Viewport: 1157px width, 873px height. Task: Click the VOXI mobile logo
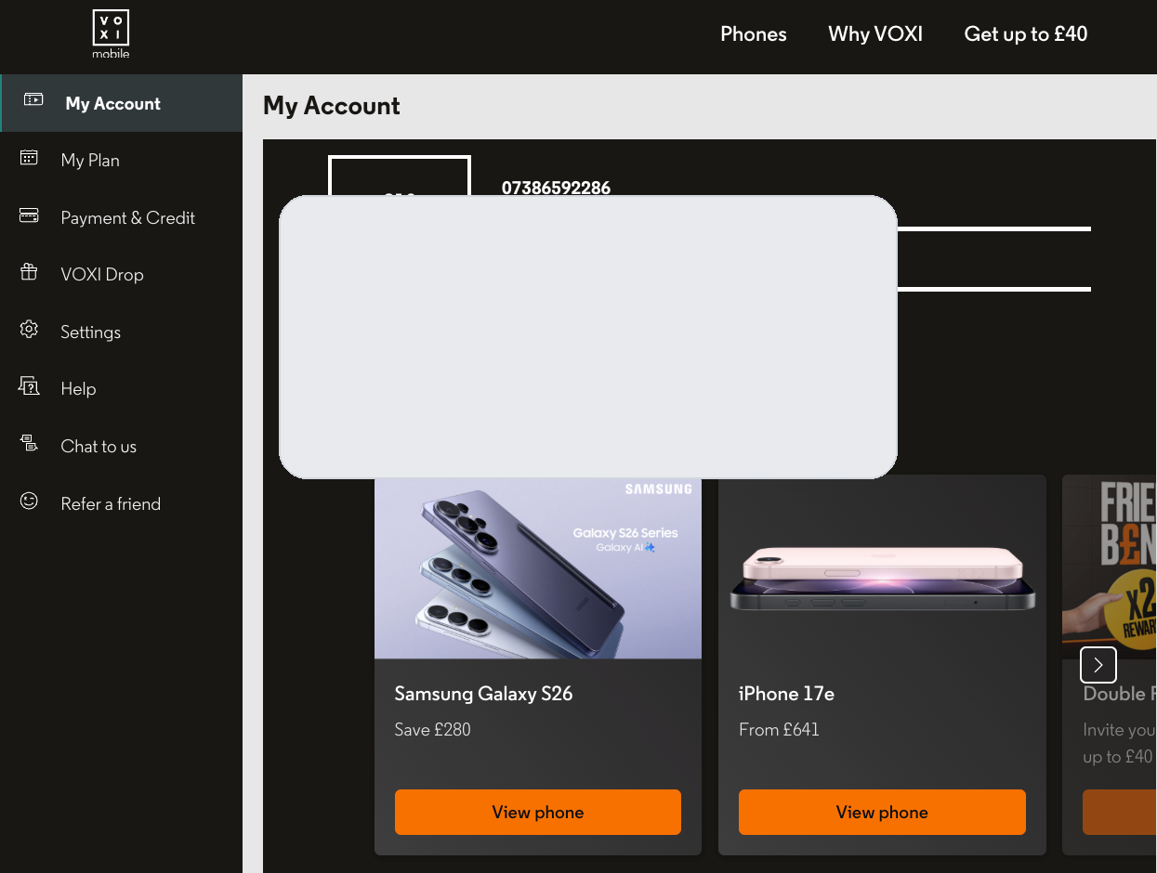tap(111, 35)
